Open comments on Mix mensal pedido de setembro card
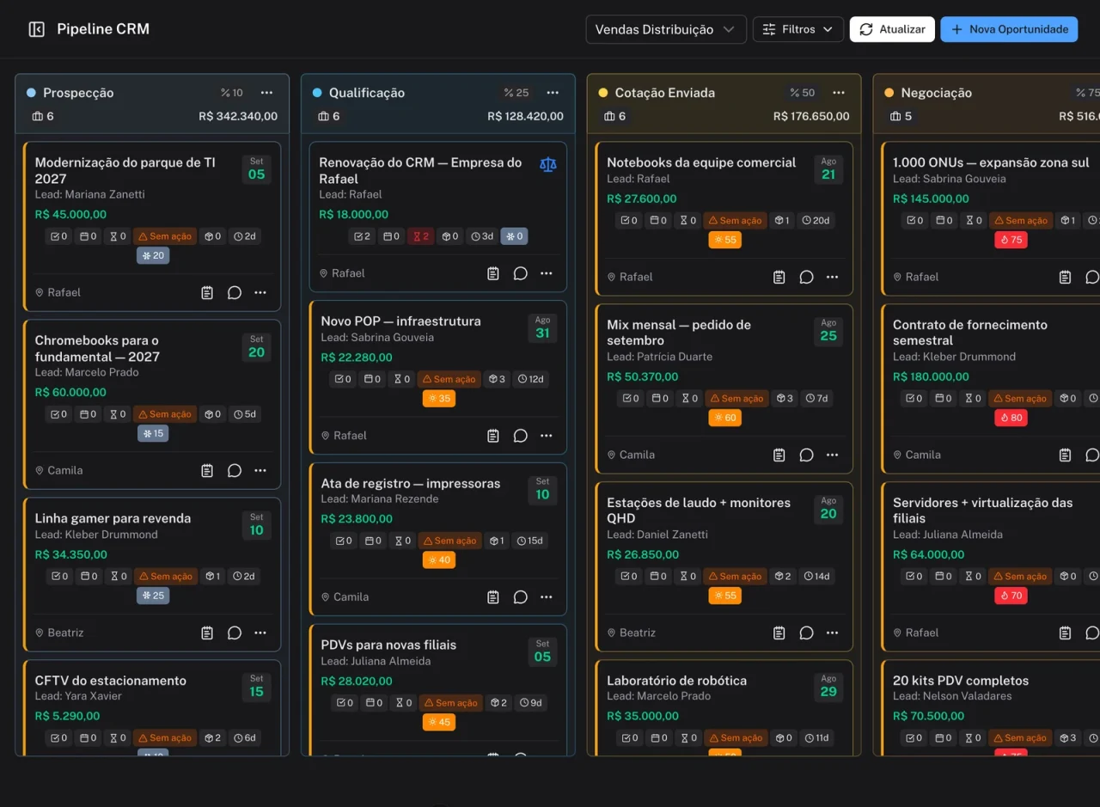Image resolution: width=1100 pixels, height=807 pixels. coord(806,455)
